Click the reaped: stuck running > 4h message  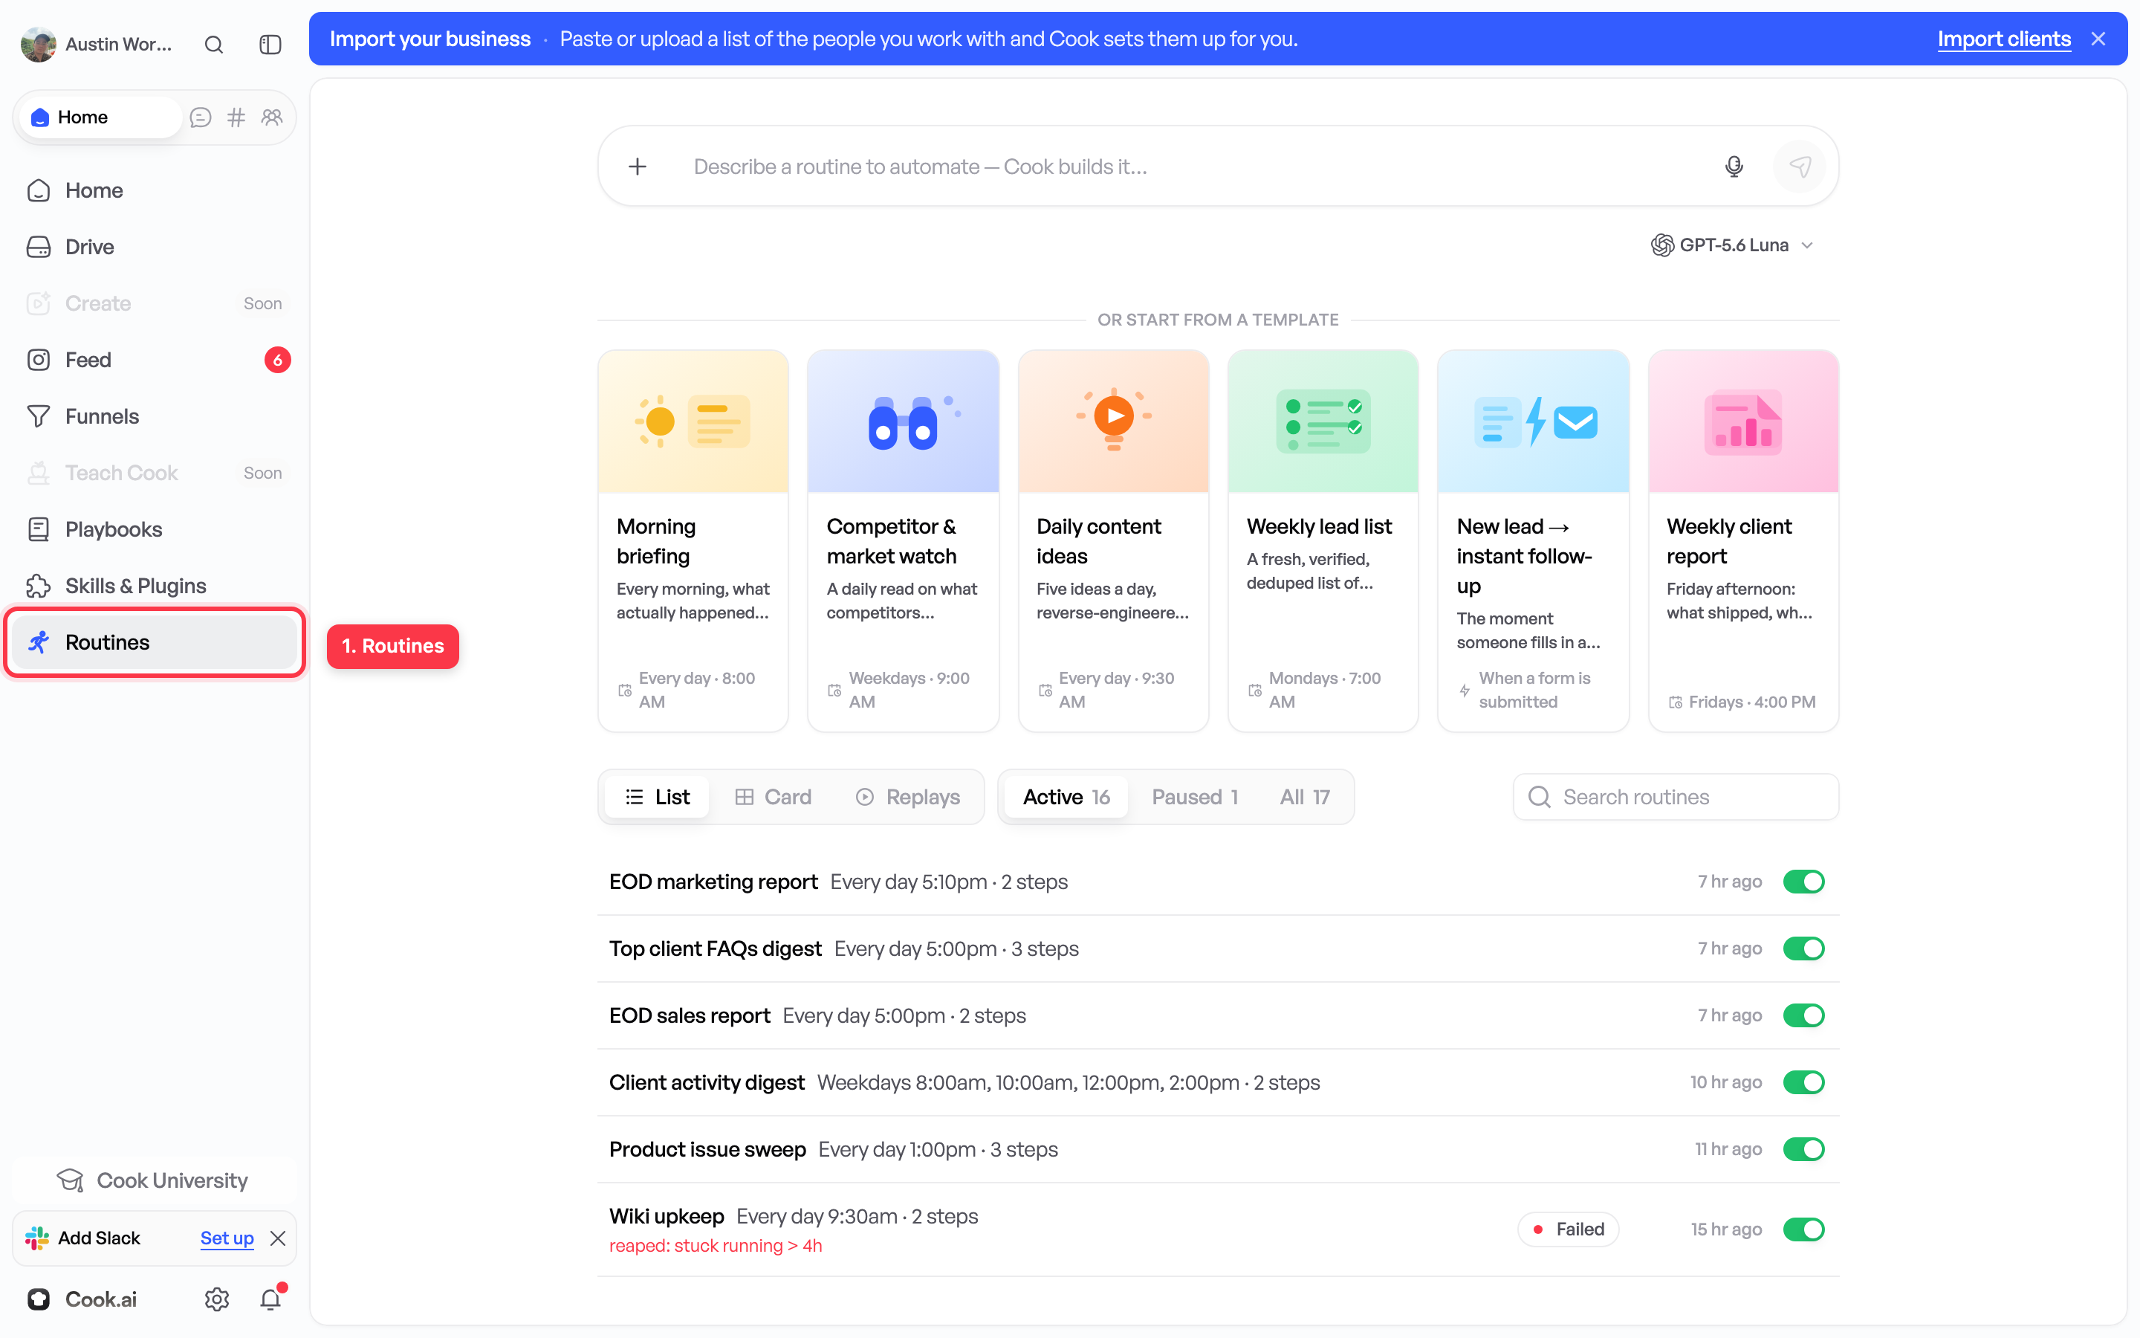click(716, 1246)
